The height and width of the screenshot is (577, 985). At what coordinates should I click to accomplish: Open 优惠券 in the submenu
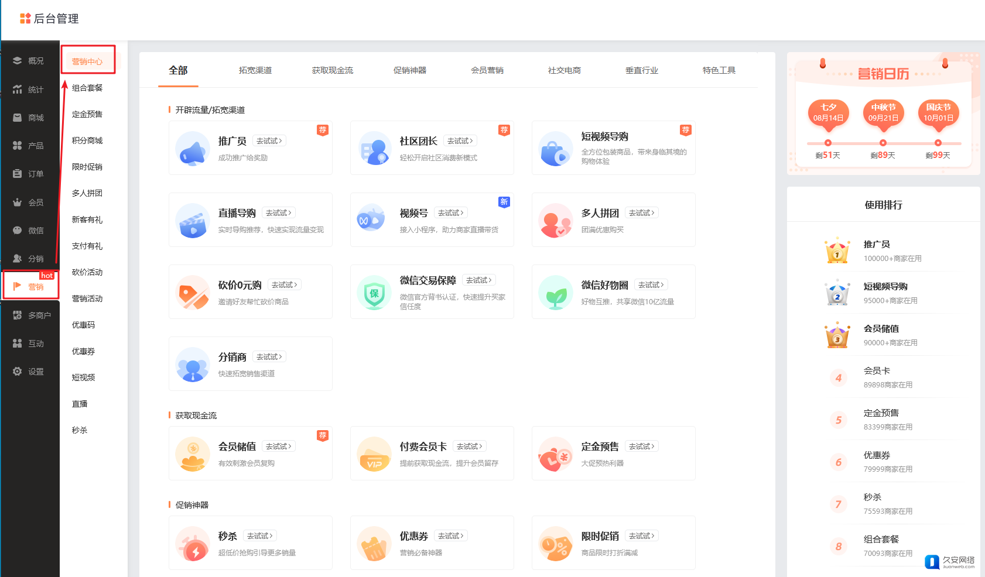pyautogui.click(x=83, y=351)
